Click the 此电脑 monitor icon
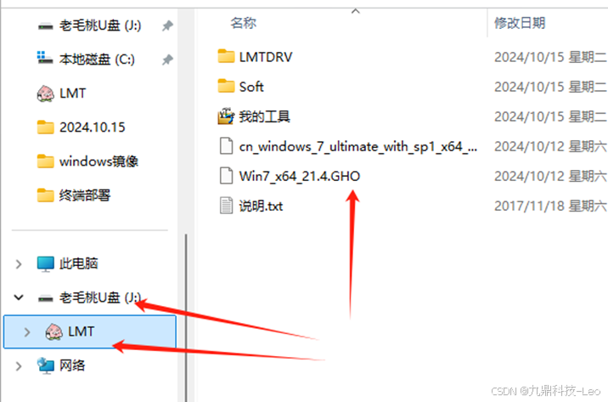The width and height of the screenshot is (608, 402). pyautogui.click(x=45, y=263)
